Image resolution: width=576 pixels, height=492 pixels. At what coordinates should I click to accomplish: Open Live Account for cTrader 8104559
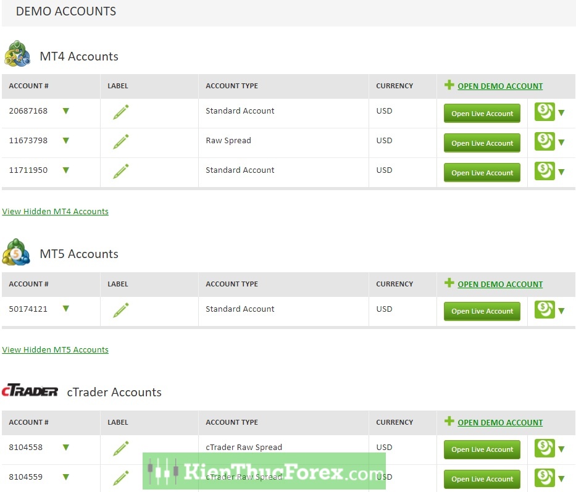tap(482, 479)
